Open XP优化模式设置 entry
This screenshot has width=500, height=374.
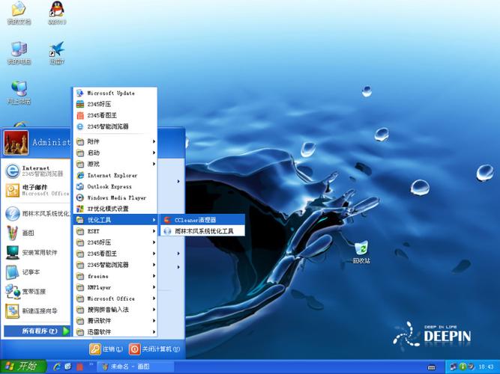click(x=115, y=209)
